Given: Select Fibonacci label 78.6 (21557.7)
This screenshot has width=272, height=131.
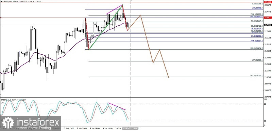Looking at the screenshot, I should [x=257, y=41].
